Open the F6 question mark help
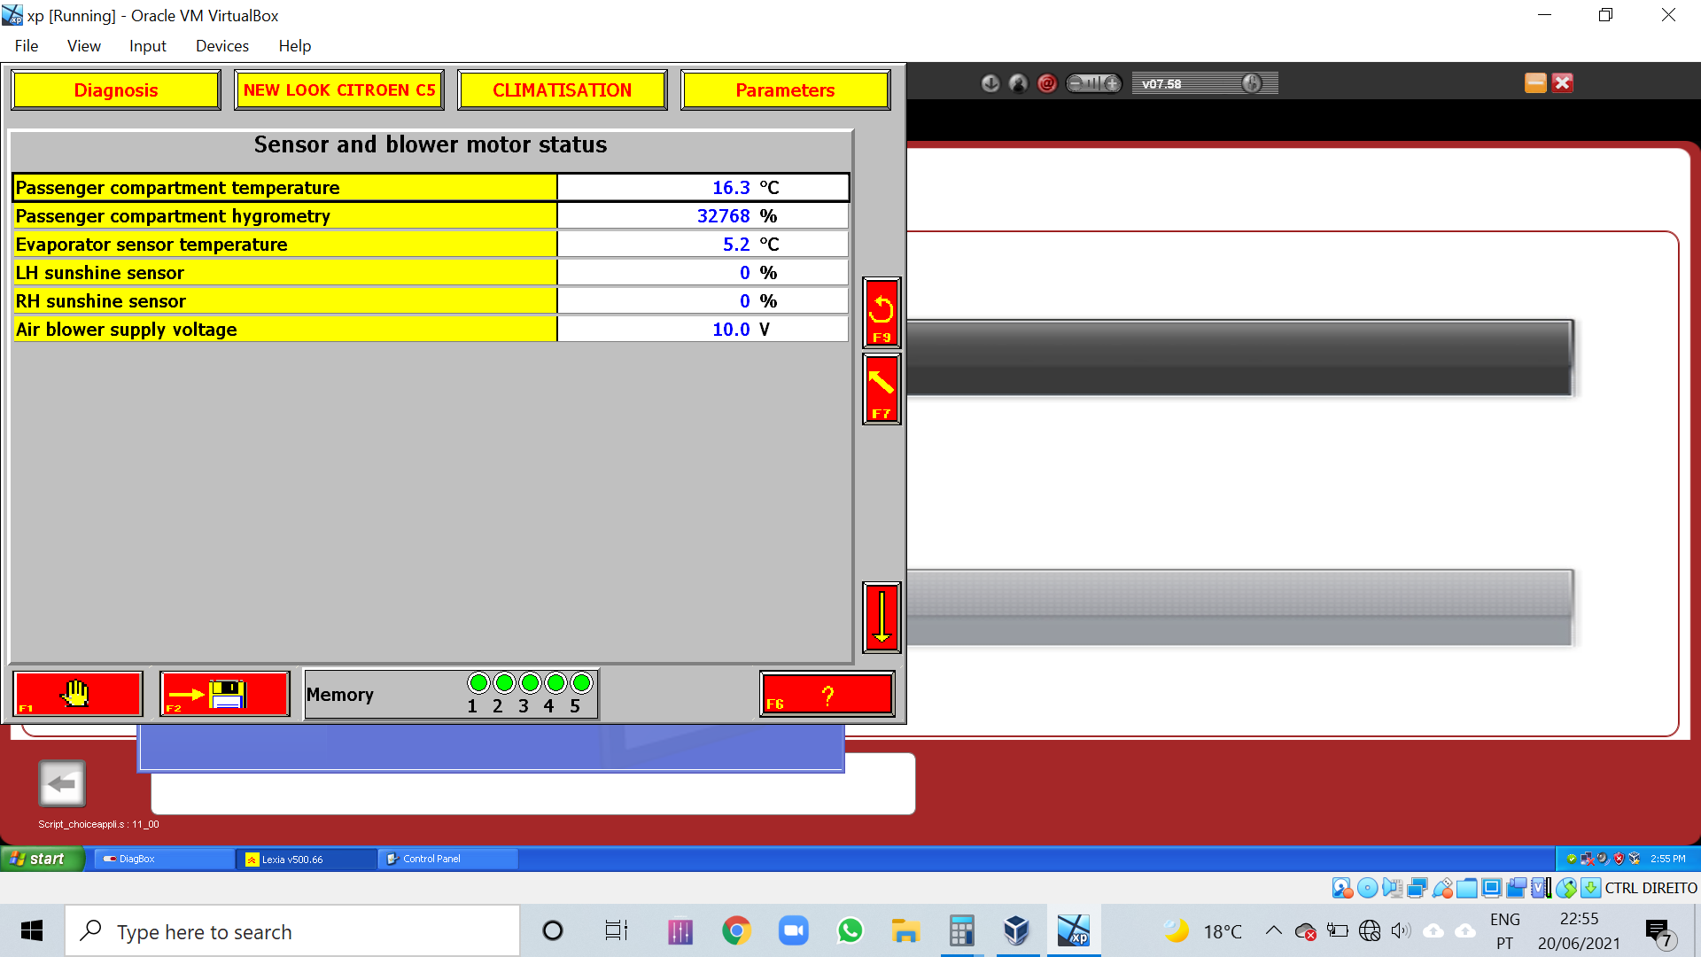Viewport: 1701px width, 957px height. [x=827, y=693]
